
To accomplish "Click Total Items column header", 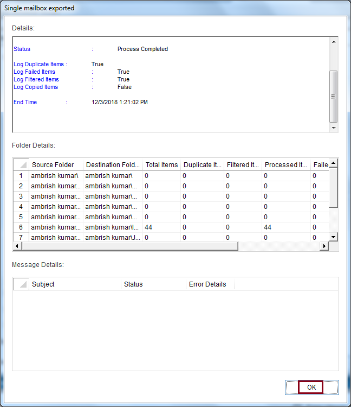I will (161, 165).
